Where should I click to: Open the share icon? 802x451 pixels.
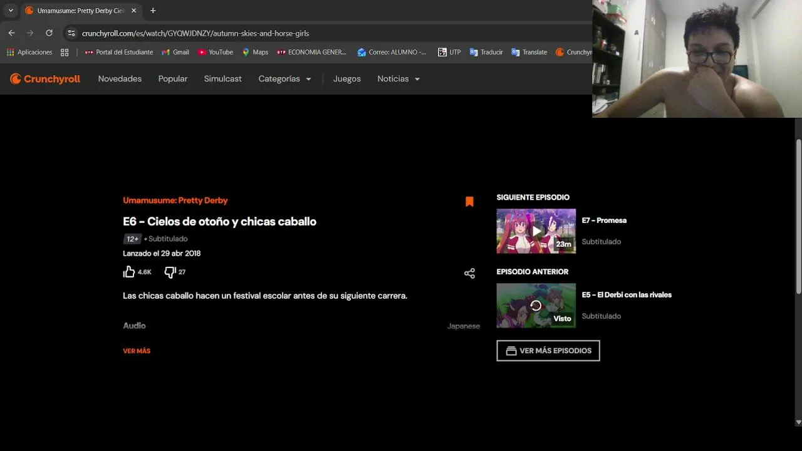click(x=469, y=273)
